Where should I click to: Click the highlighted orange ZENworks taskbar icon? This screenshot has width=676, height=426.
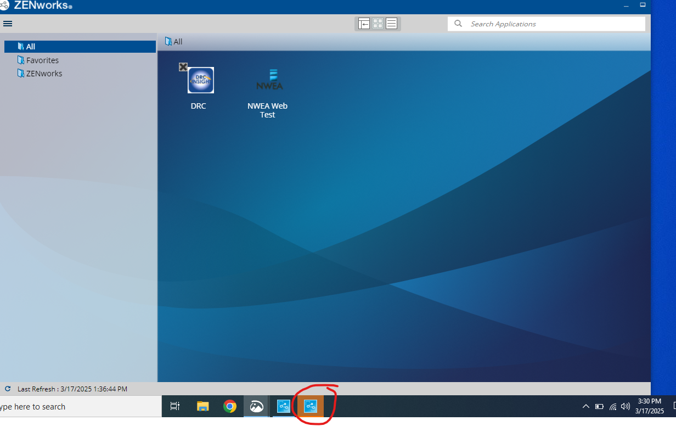[x=311, y=406]
